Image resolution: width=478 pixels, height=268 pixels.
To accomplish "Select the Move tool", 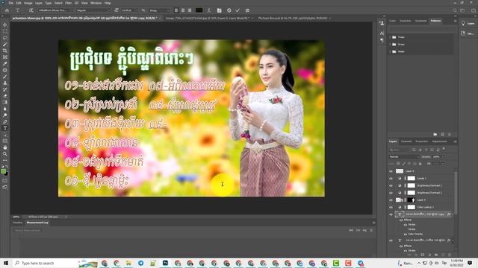I will [x=5, y=25].
